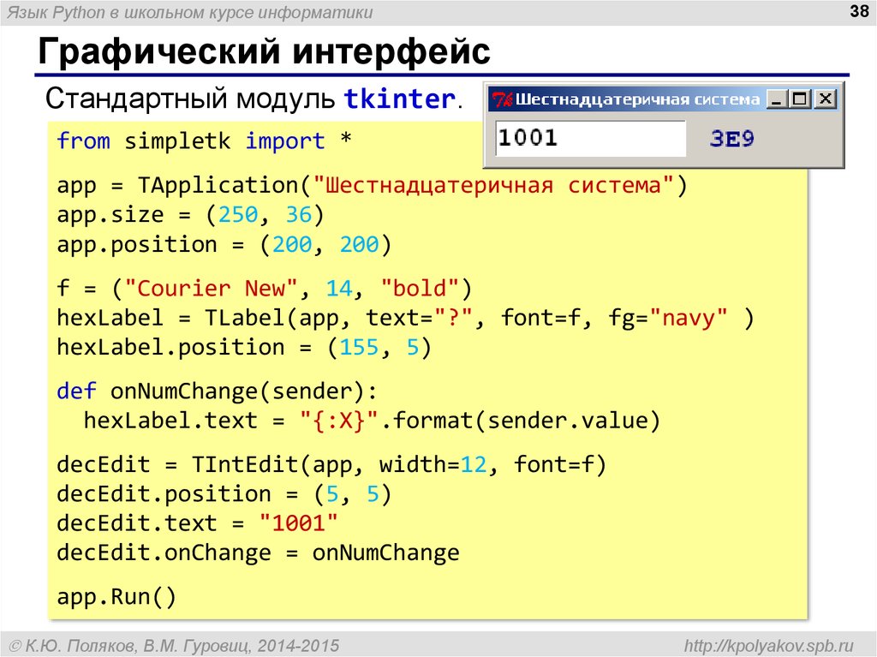Close the Шестнадцатеричная система window
This screenshot has width=877, height=657.
tap(824, 98)
